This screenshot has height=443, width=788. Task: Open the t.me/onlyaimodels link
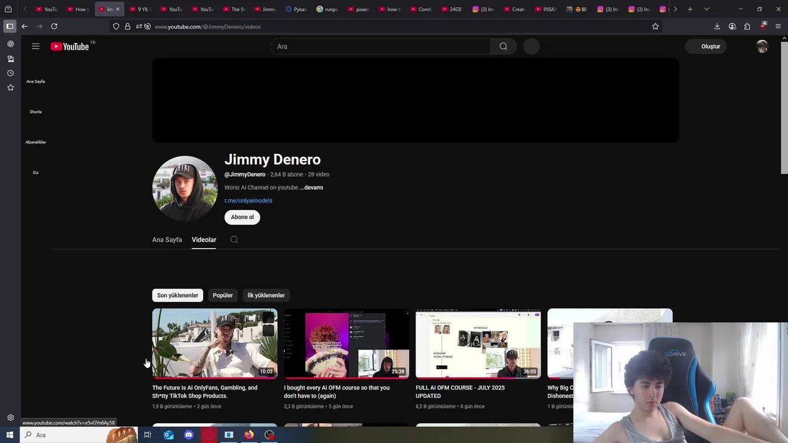(x=248, y=201)
